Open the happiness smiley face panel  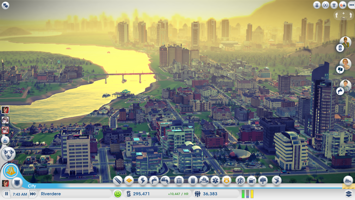coord(118,194)
